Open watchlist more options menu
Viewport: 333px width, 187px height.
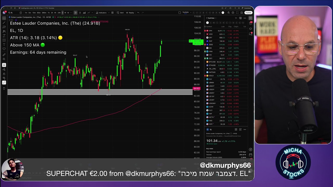tap(245, 18)
